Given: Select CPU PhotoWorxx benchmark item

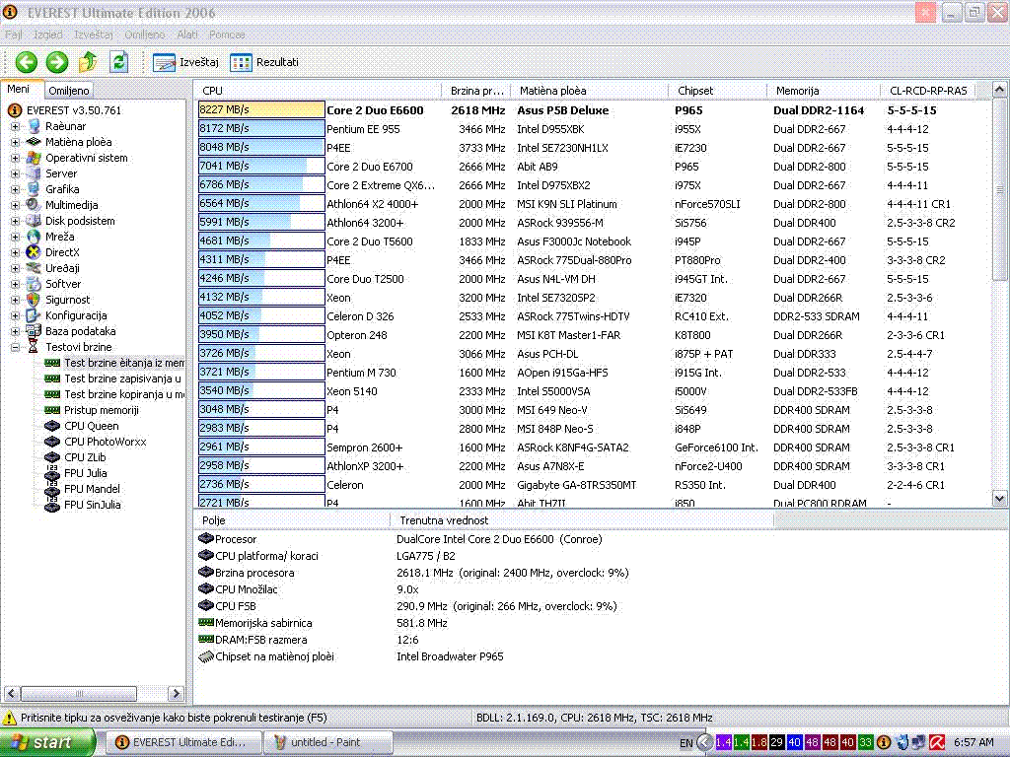Looking at the screenshot, I should (x=105, y=442).
